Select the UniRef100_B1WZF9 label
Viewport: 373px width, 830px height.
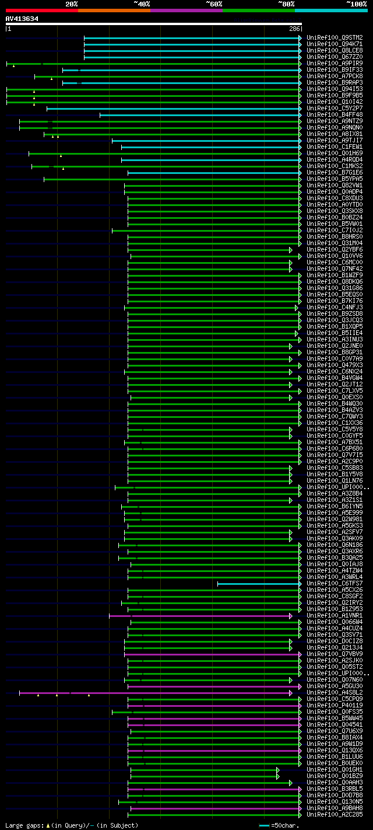[335, 275]
